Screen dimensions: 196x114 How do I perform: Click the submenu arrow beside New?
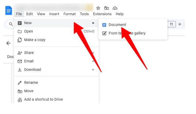tap(93, 23)
